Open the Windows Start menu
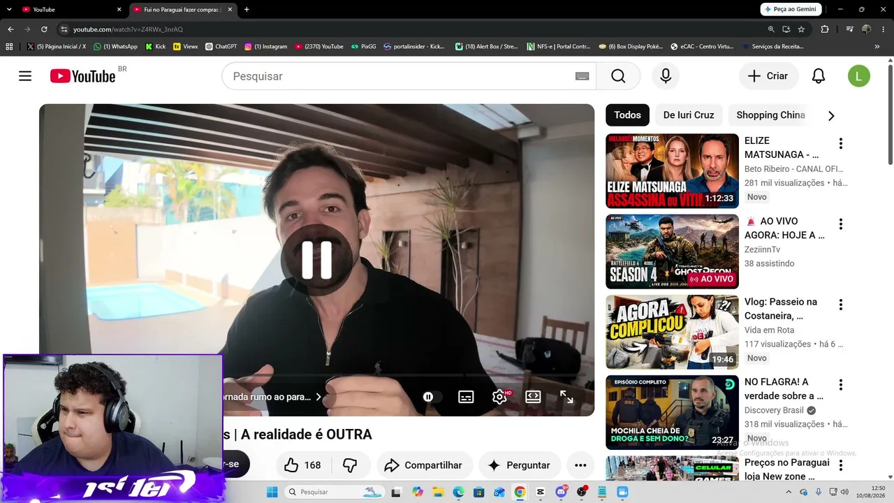This screenshot has width=894, height=503. pos(272,492)
